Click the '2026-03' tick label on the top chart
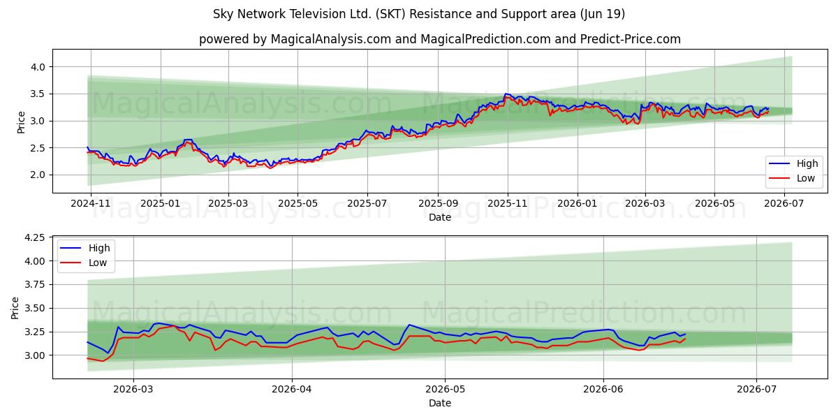The width and height of the screenshot is (838, 419). (645, 203)
